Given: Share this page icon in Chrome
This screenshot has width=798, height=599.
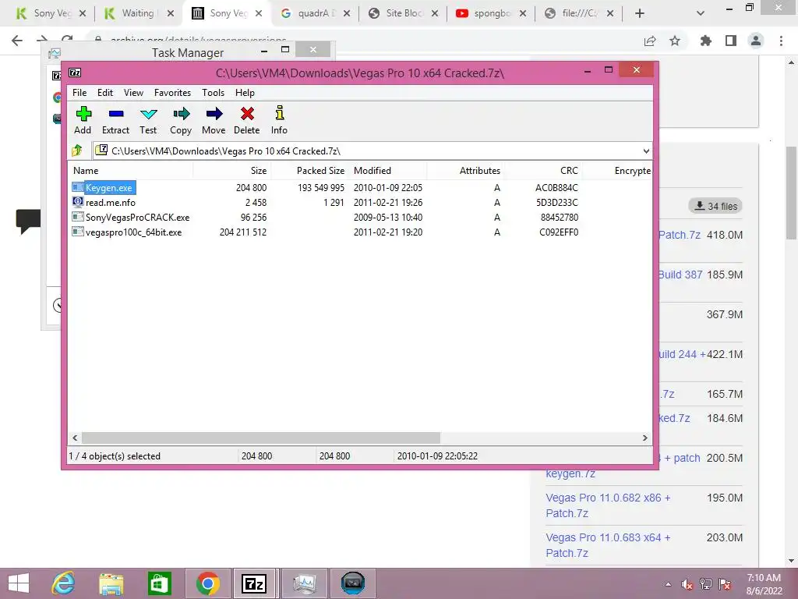Looking at the screenshot, I should (x=650, y=41).
